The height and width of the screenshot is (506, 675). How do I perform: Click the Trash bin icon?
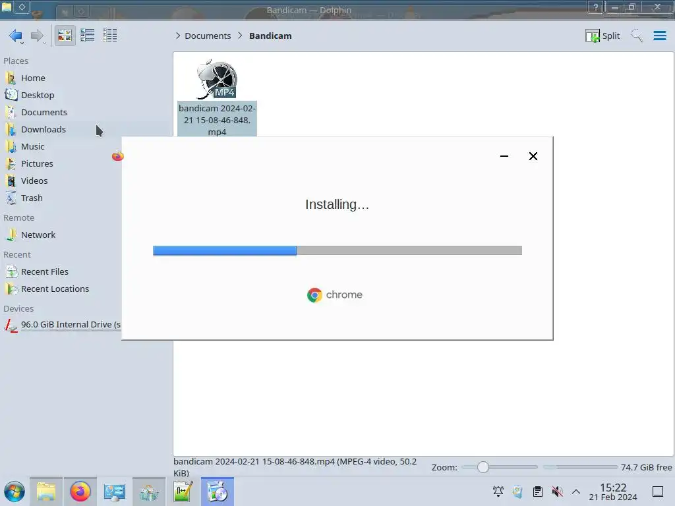[11, 198]
